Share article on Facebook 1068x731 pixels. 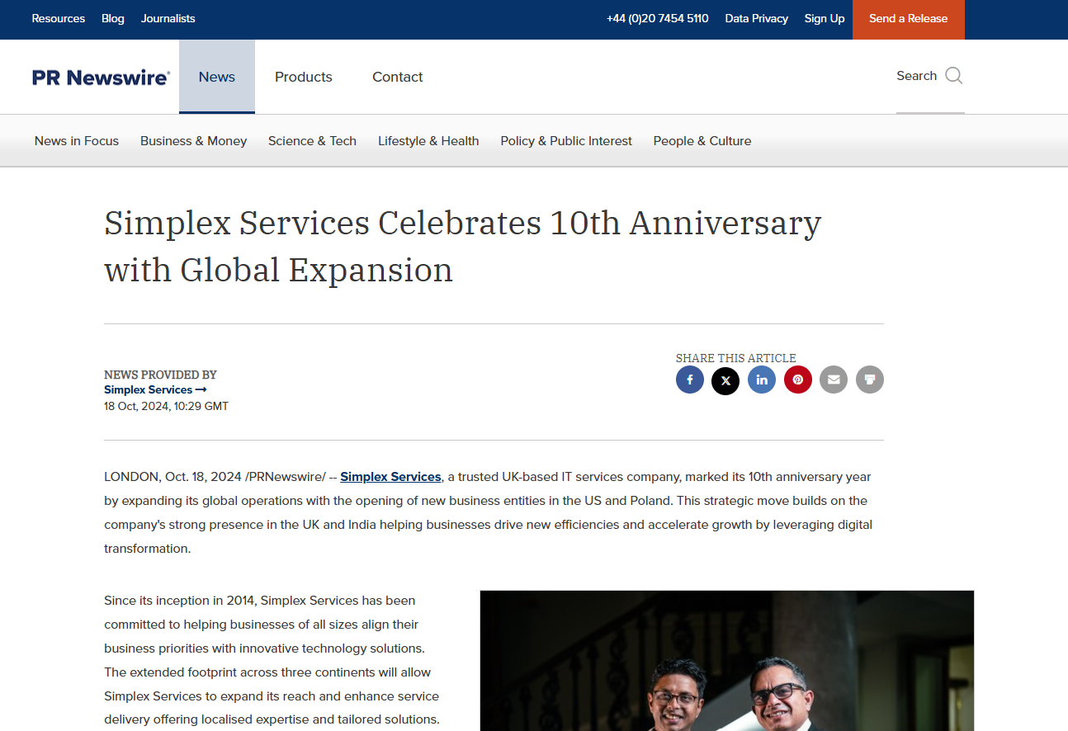click(x=690, y=380)
